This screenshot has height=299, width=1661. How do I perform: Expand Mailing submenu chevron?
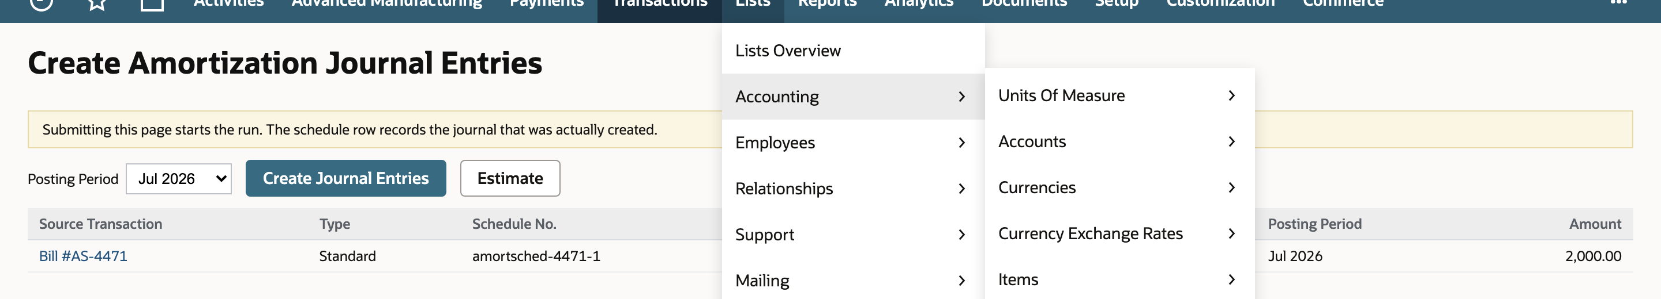pos(961,281)
